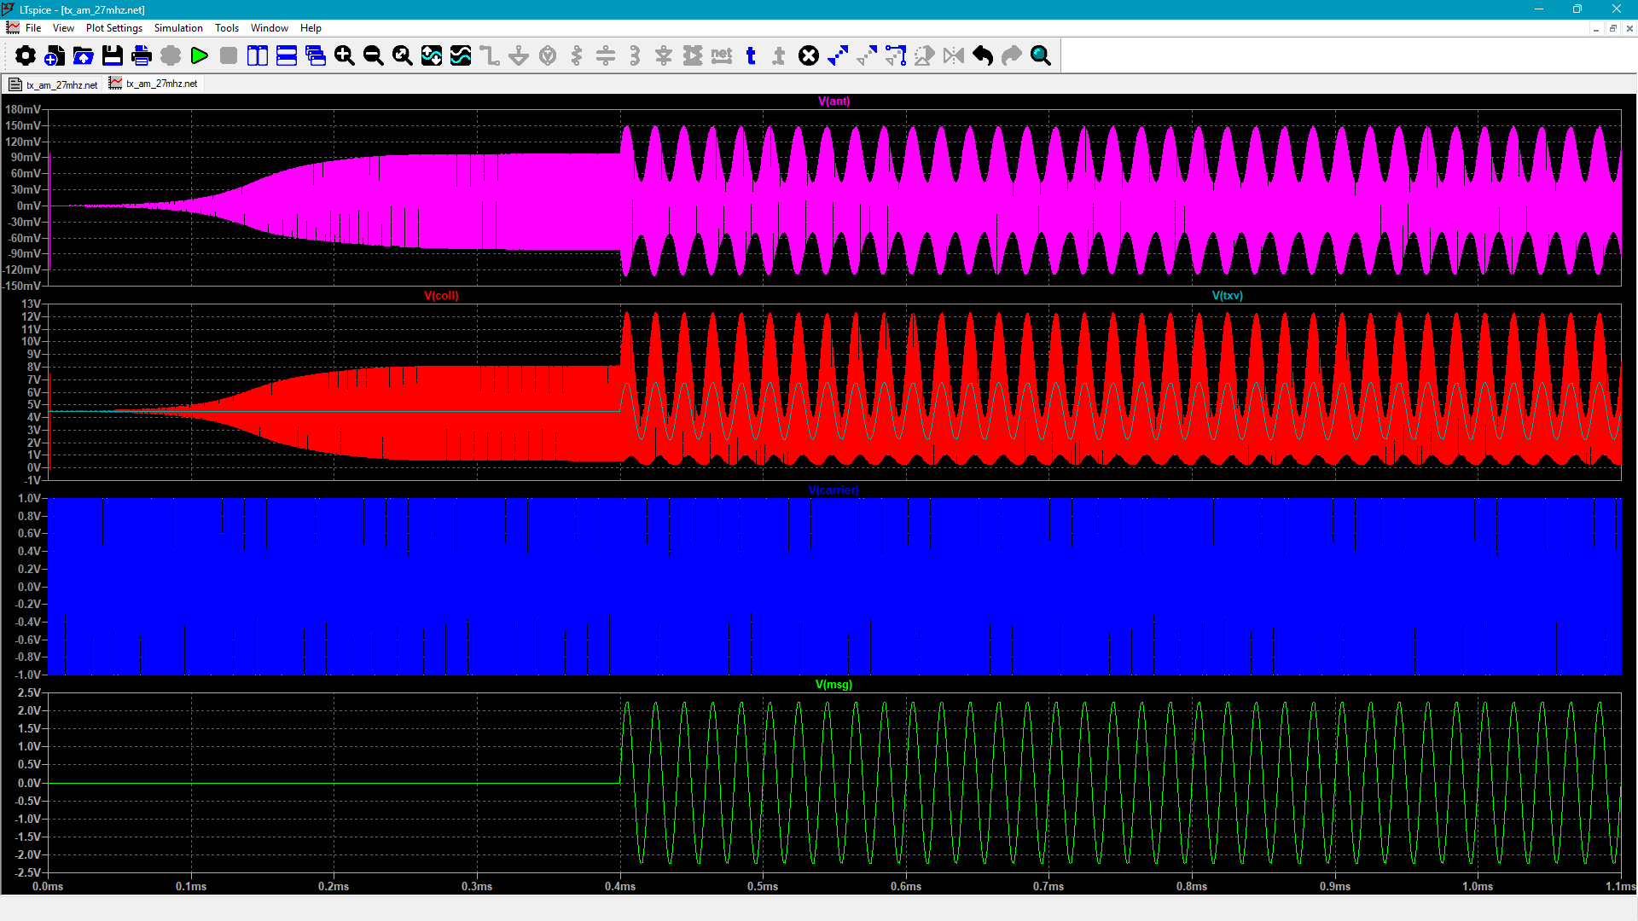Switch to tx_am_27mhz.net netlist tab
This screenshot has width=1638, height=921.
tap(53, 84)
